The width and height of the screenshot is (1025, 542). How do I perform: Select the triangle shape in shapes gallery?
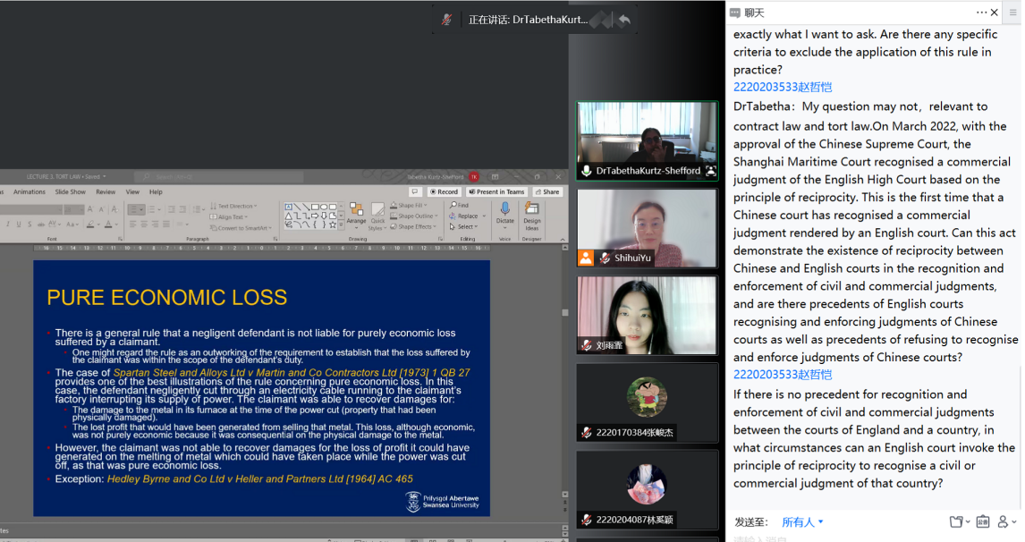click(288, 216)
